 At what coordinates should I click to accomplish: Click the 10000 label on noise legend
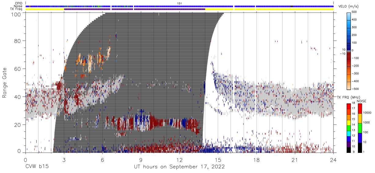(367, 113)
